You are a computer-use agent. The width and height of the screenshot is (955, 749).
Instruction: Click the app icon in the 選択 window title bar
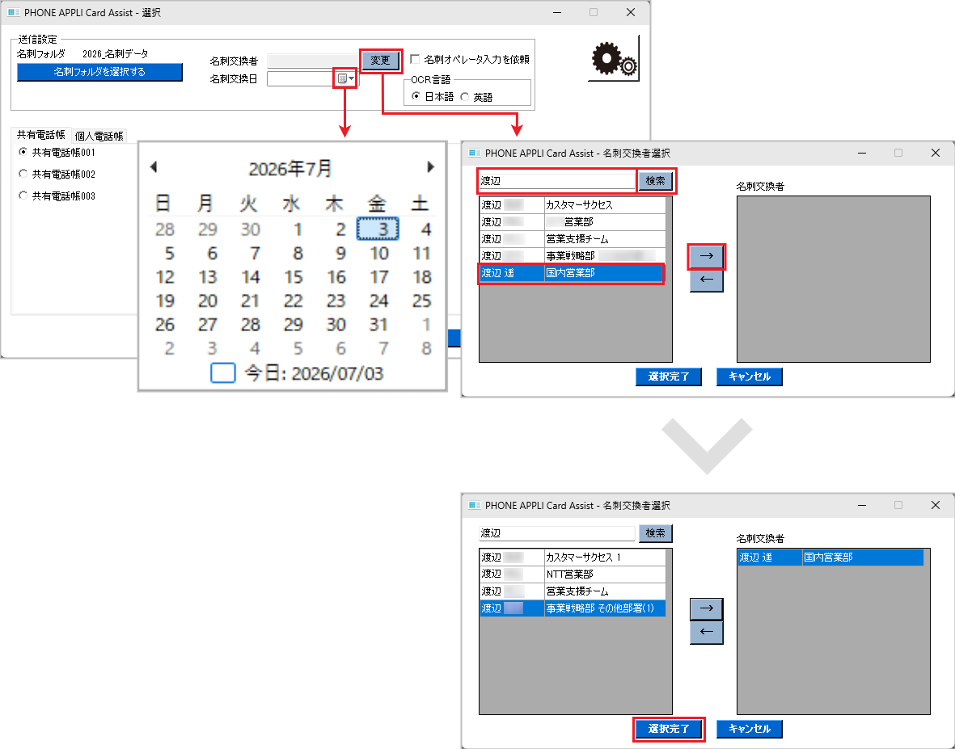(x=13, y=12)
